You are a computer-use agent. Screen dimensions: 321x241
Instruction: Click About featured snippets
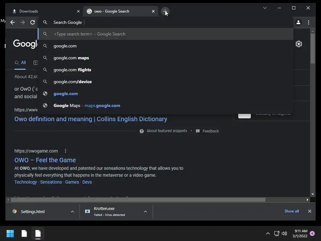pos(167,131)
